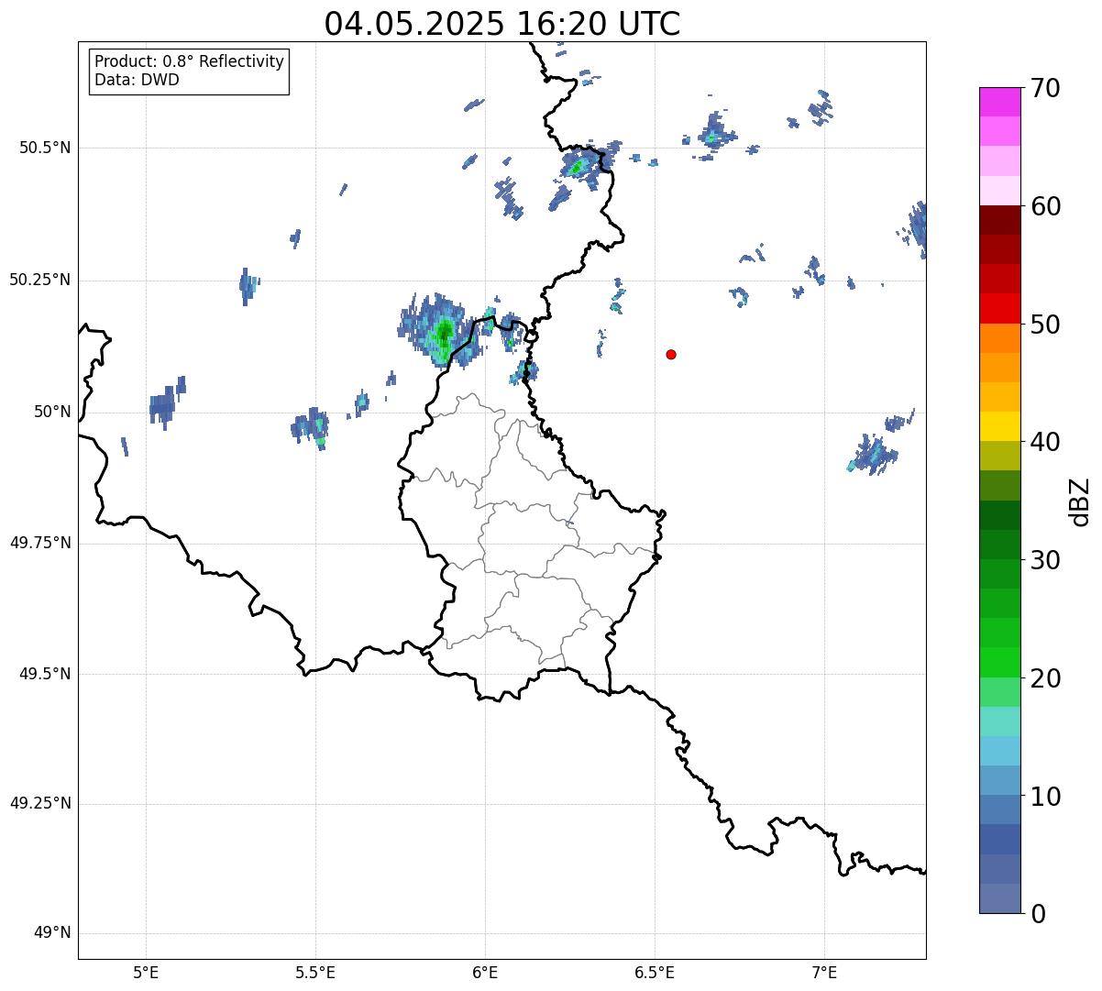Click the 7°E longitude label
Viewport: 1102px width, 991px height.
(x=824, y=972)
